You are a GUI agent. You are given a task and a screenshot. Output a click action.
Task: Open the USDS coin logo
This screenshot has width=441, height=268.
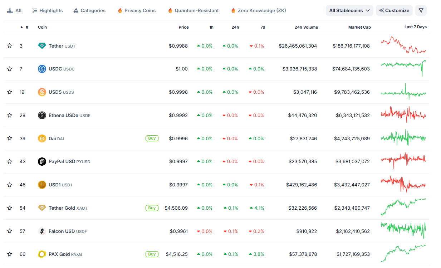point(41,92)
